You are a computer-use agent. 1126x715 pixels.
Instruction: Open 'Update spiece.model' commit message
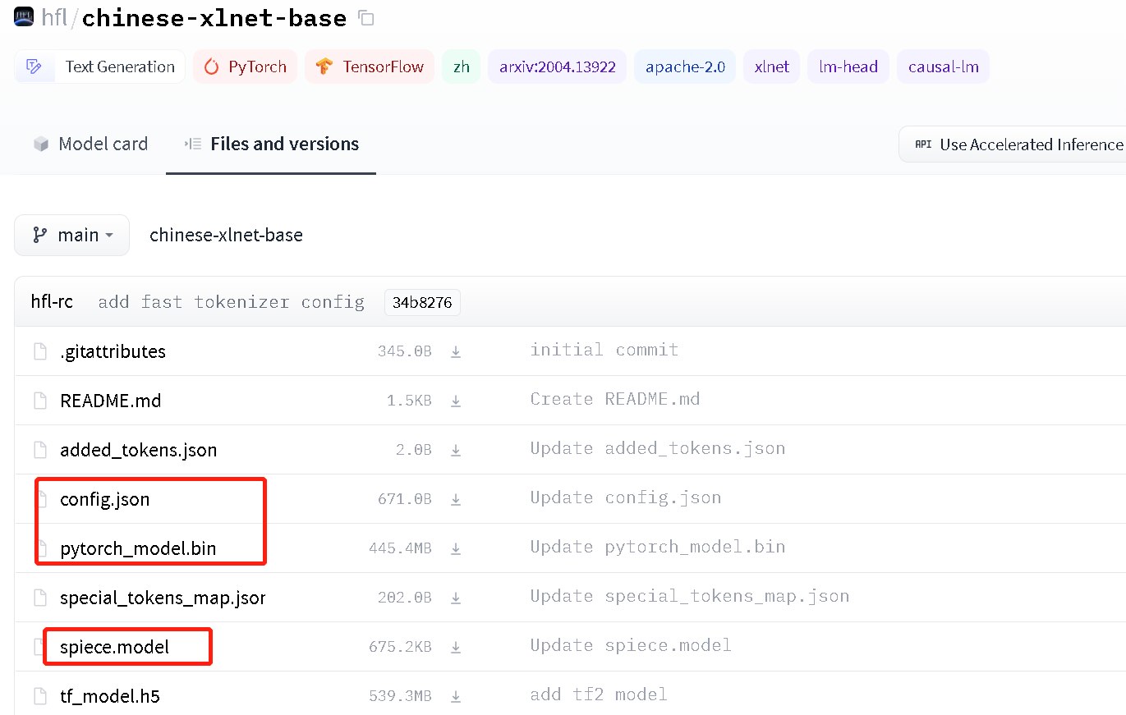[631, 645]
